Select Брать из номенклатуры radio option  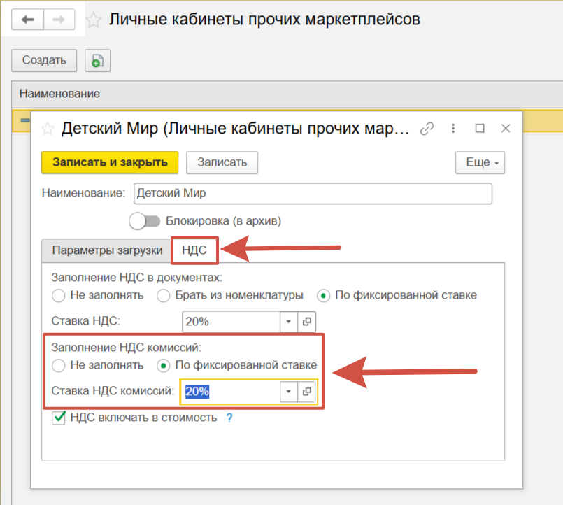coord(164,295)
